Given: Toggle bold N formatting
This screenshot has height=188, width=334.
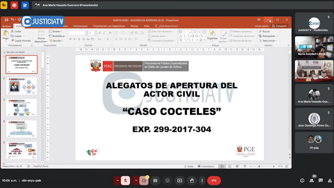Looking at the screenshot, I should 70,39.
